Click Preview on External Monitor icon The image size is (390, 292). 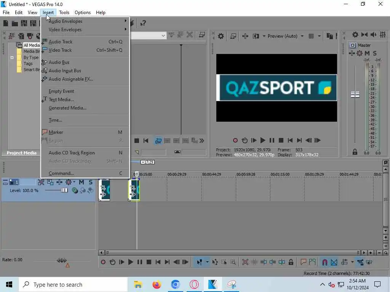pyautogui.click(x=233, y=36)
